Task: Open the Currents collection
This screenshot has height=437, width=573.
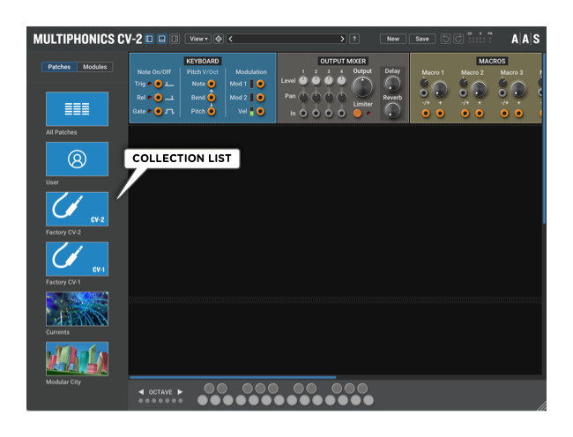Action: pos(77,309)
